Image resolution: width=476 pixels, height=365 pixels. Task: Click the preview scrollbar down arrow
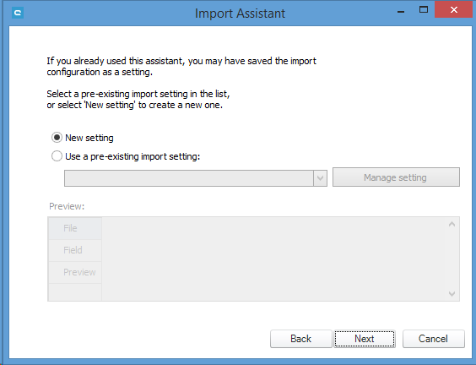tap(452, 293)
